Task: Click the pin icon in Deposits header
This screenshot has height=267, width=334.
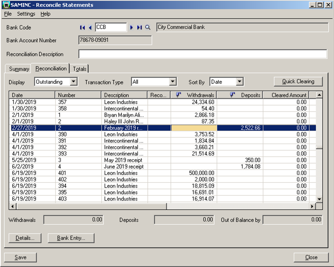Action: coord(232,95)
